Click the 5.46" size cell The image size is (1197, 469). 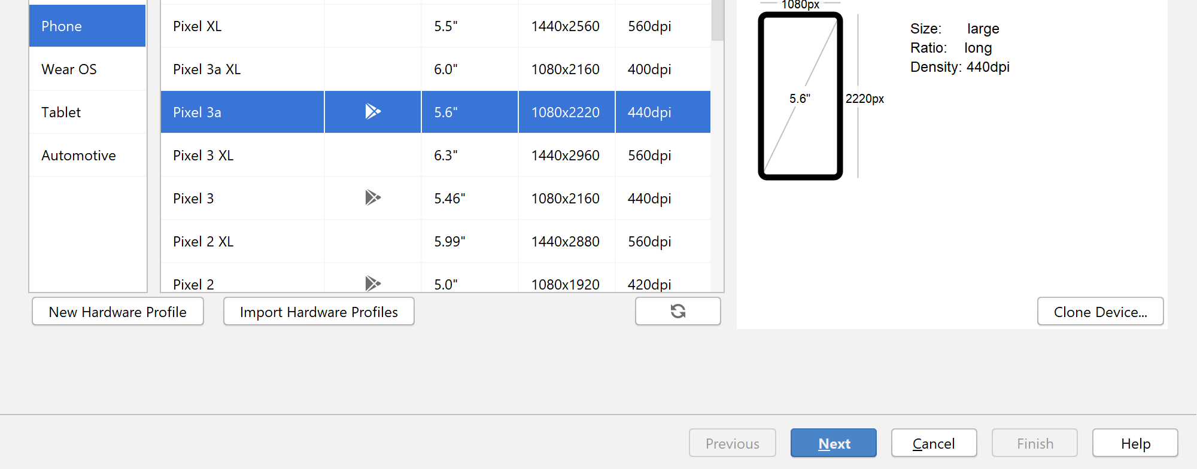[470, 198]
